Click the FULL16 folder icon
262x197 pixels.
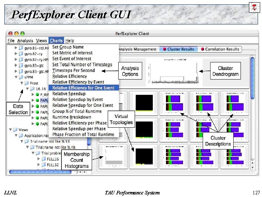pyautogui.click(x=44, y=159)
